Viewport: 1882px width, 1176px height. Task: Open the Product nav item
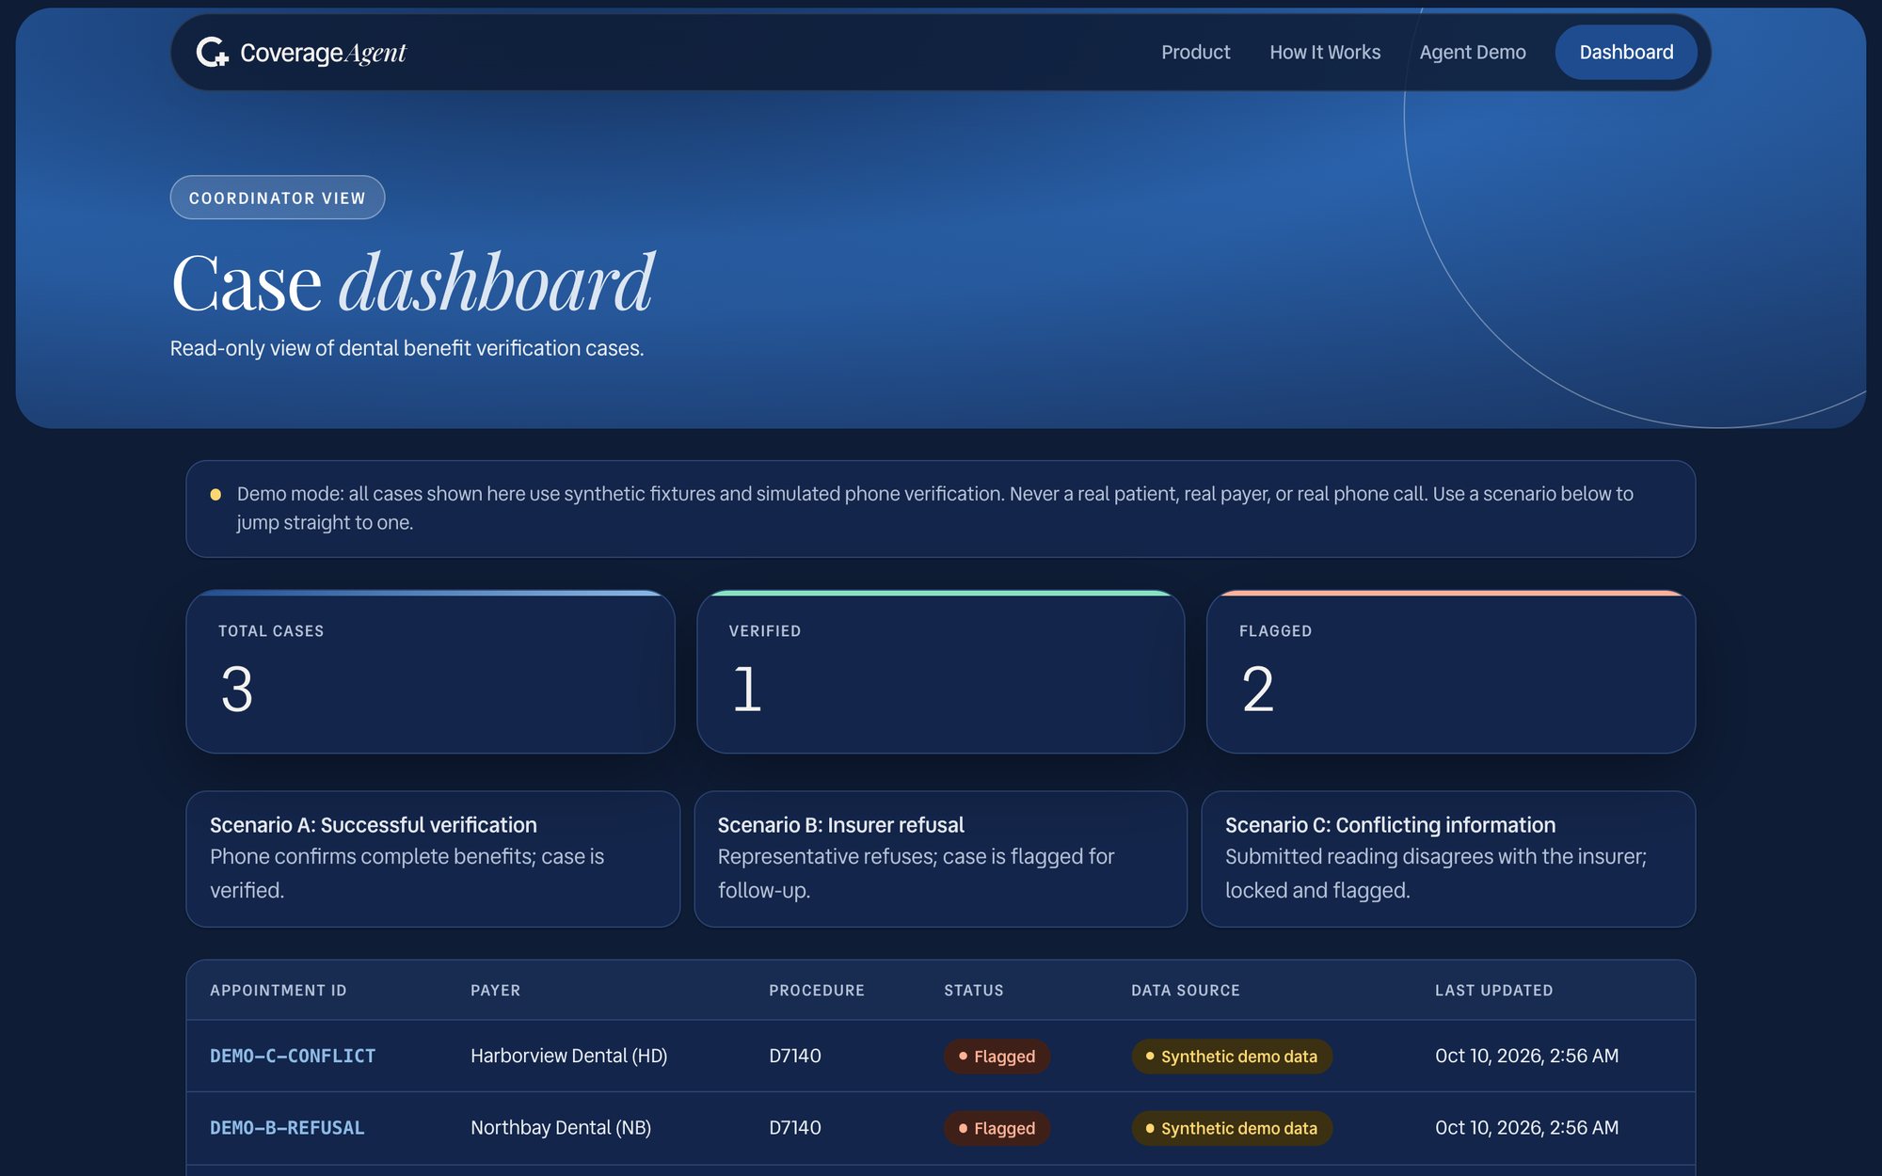1195,53
